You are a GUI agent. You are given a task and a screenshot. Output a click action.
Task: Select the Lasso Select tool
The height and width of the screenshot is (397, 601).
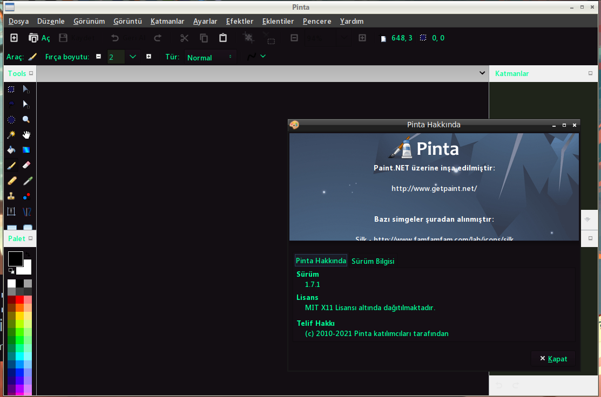11,105
